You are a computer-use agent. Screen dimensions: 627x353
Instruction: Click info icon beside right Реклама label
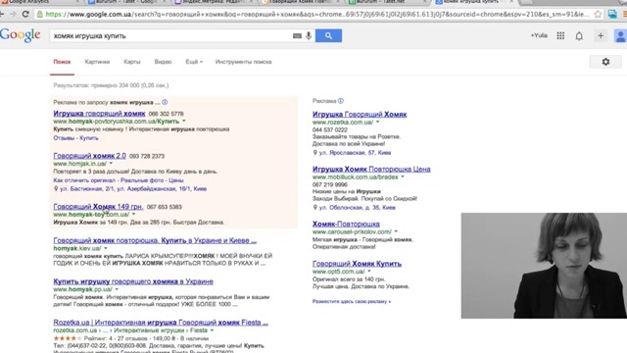(340, 101)
